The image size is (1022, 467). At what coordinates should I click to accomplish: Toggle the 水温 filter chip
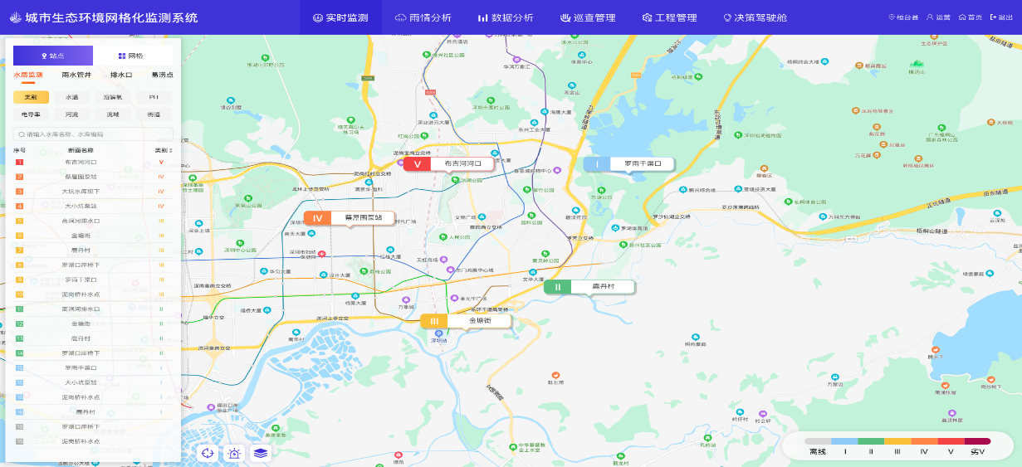tap(72, 97)
